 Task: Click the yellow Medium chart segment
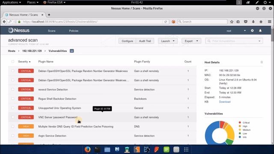coord(230,132)
